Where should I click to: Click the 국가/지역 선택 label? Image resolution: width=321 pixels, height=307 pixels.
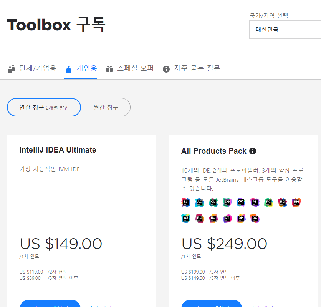click(269, 16)
